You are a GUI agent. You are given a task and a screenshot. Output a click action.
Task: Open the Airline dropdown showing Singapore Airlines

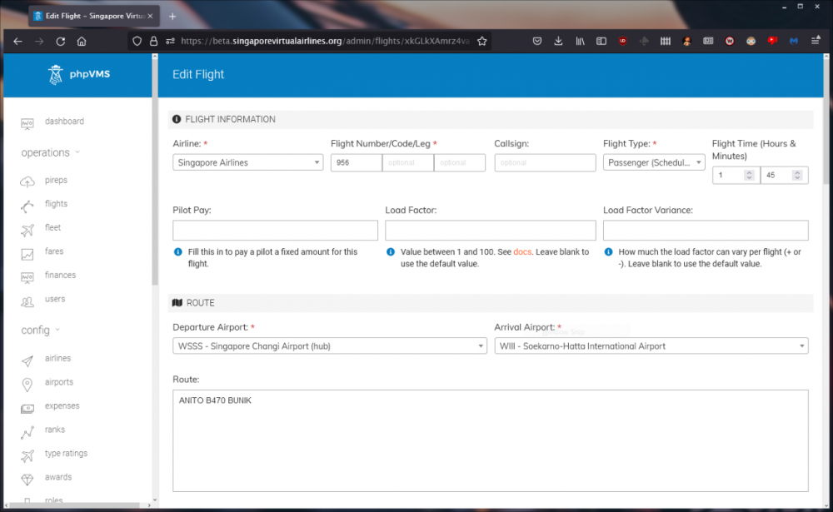[x=247, y=163]
